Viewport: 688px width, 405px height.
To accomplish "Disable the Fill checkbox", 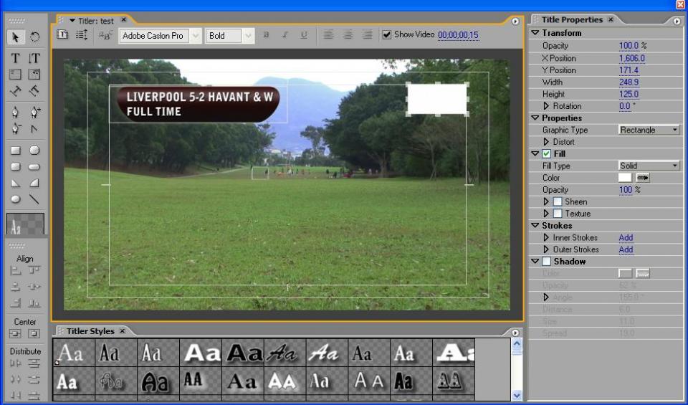I will 546,154.
